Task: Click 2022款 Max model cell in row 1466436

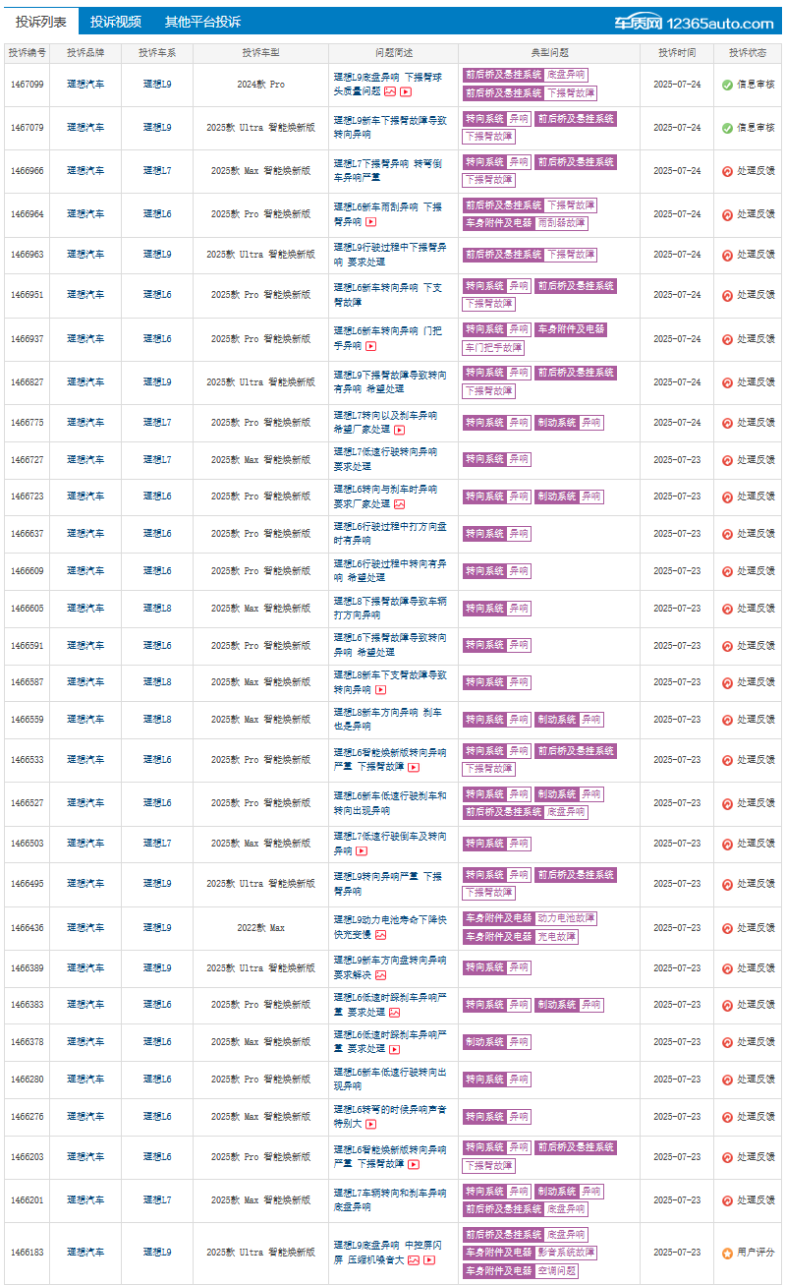Action: click(260, 928)
